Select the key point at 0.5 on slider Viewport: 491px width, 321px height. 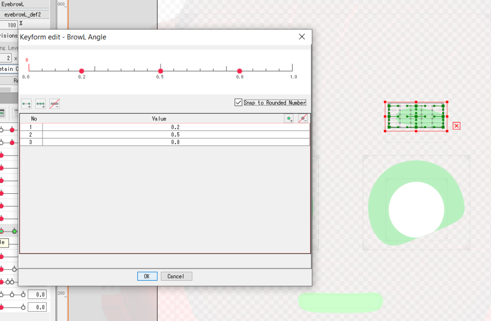click(x=161, y=71)
